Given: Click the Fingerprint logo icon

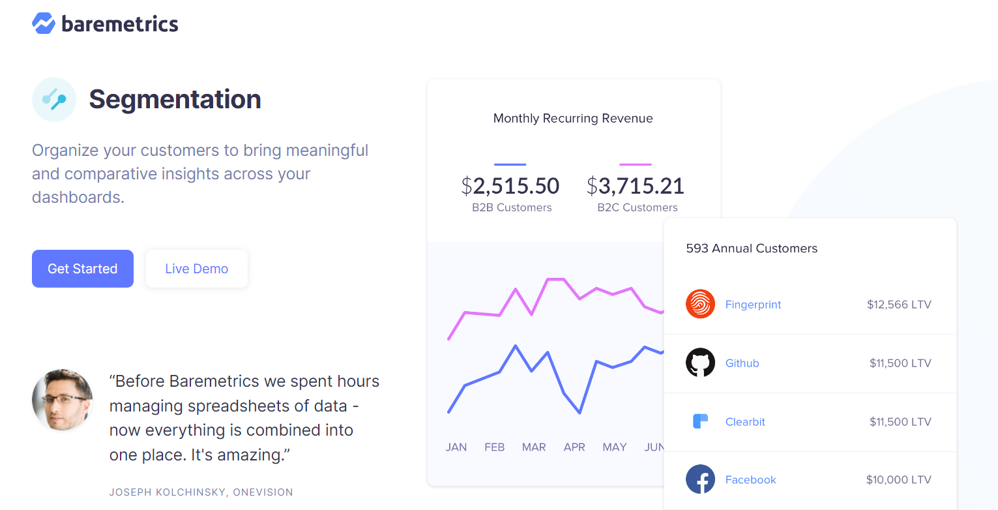Looking at the screenshot, I should click(700, 304).
